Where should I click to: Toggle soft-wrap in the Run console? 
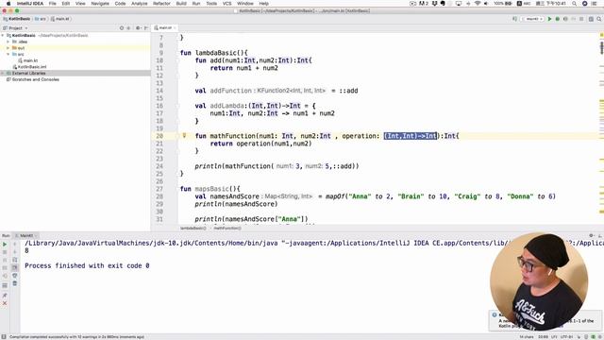point(15,260)
